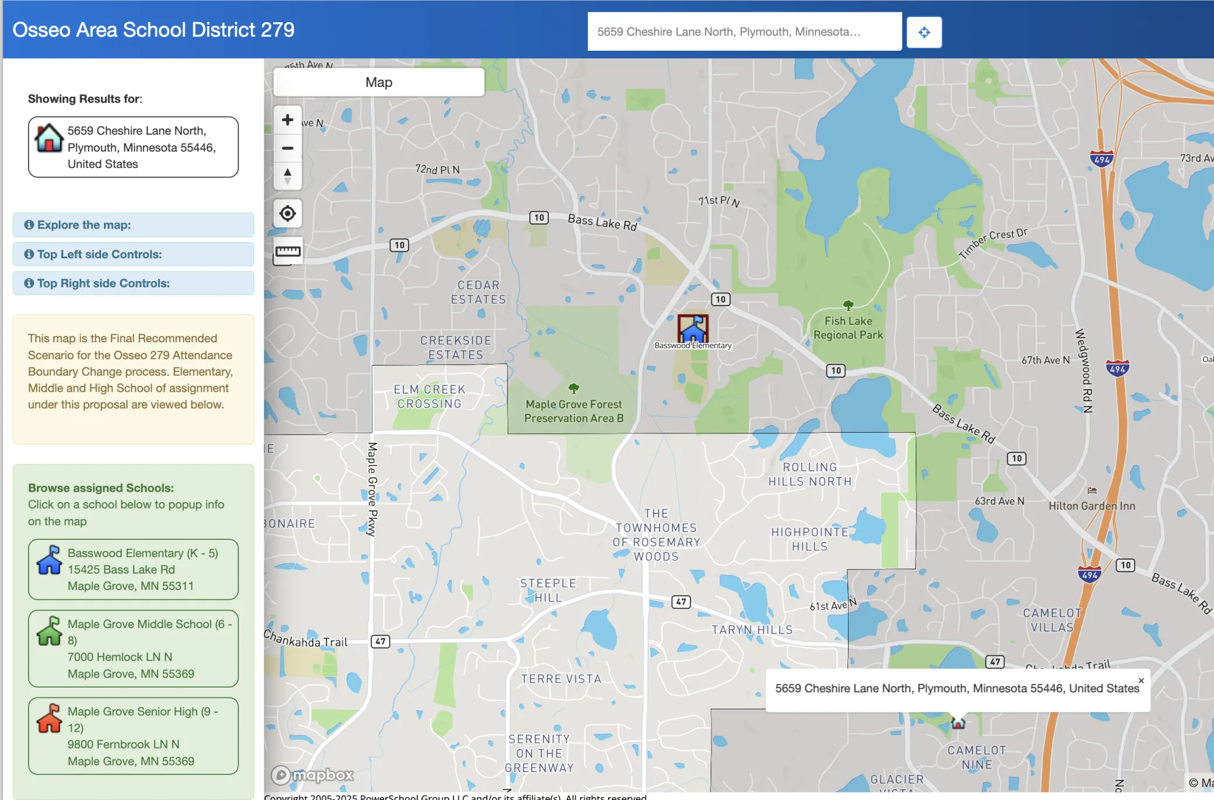1214x800 pixels.
Task: Select Maple Grove Senior High card
Action: [133, 736]
